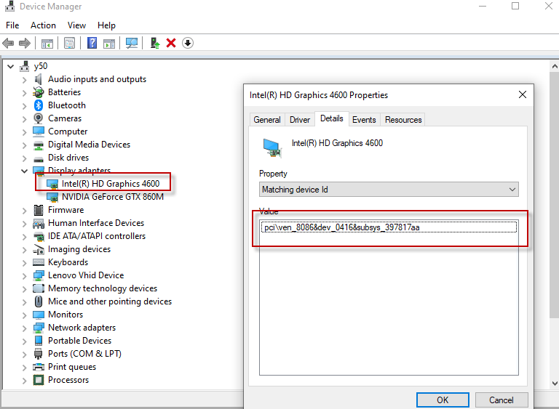Open the File menu
559x409 pixels.
pos(12,25)
